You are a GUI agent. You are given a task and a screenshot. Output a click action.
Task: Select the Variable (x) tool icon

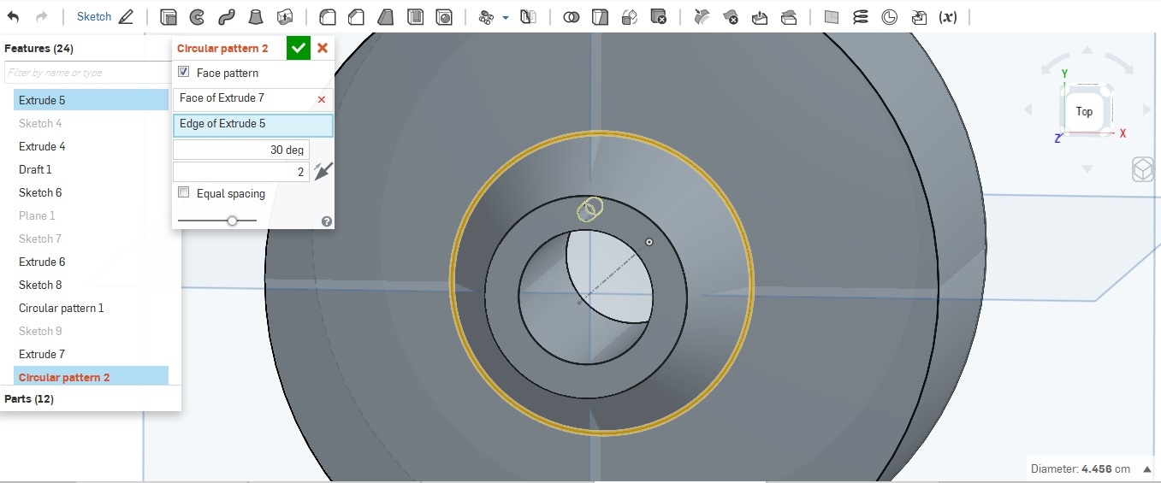948,17
